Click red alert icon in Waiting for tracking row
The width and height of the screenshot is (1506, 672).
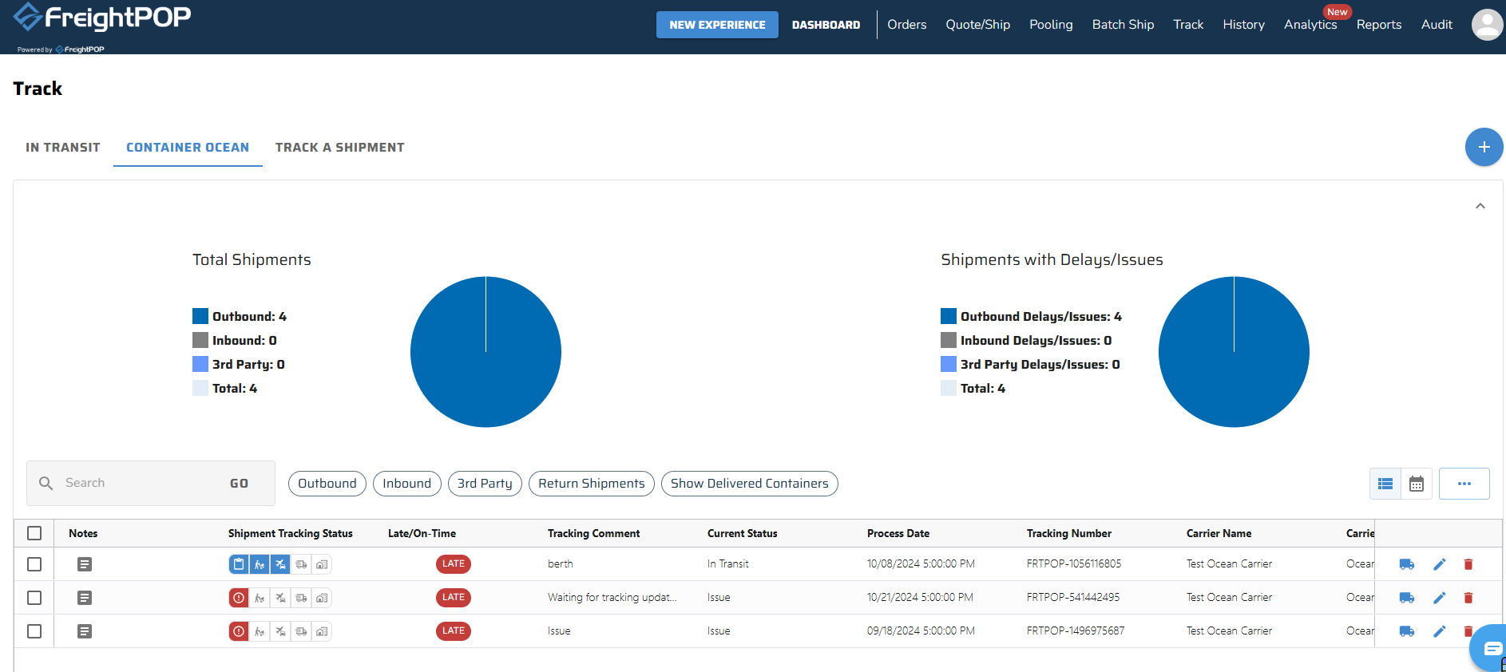pyautogui.click(x=239, y=598)
